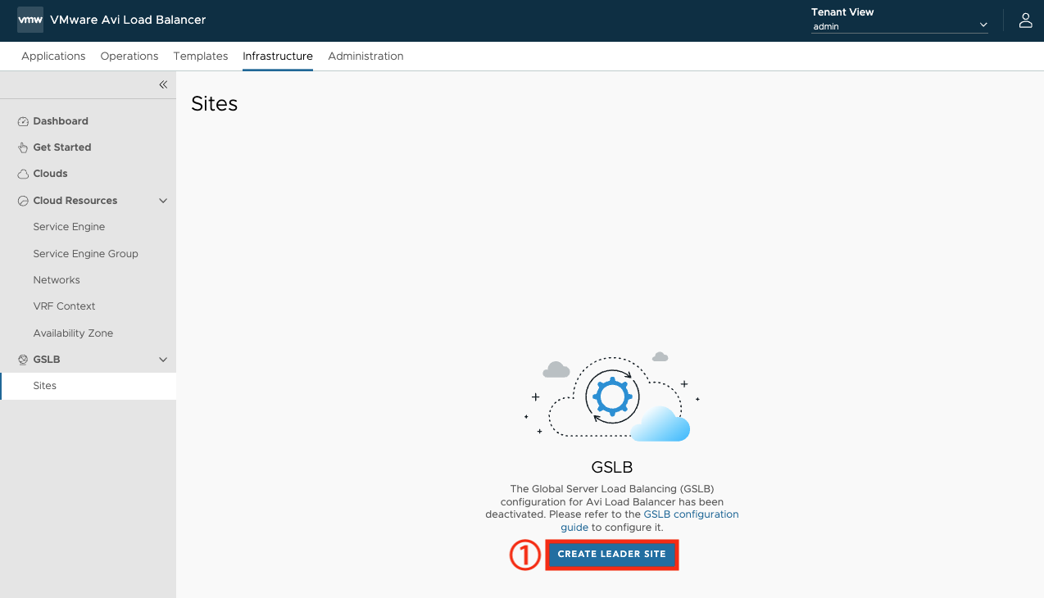Click the Create Leader Site button
Image resolution: width=1044 pixels, height=598 pixels.
pos(612,555)
